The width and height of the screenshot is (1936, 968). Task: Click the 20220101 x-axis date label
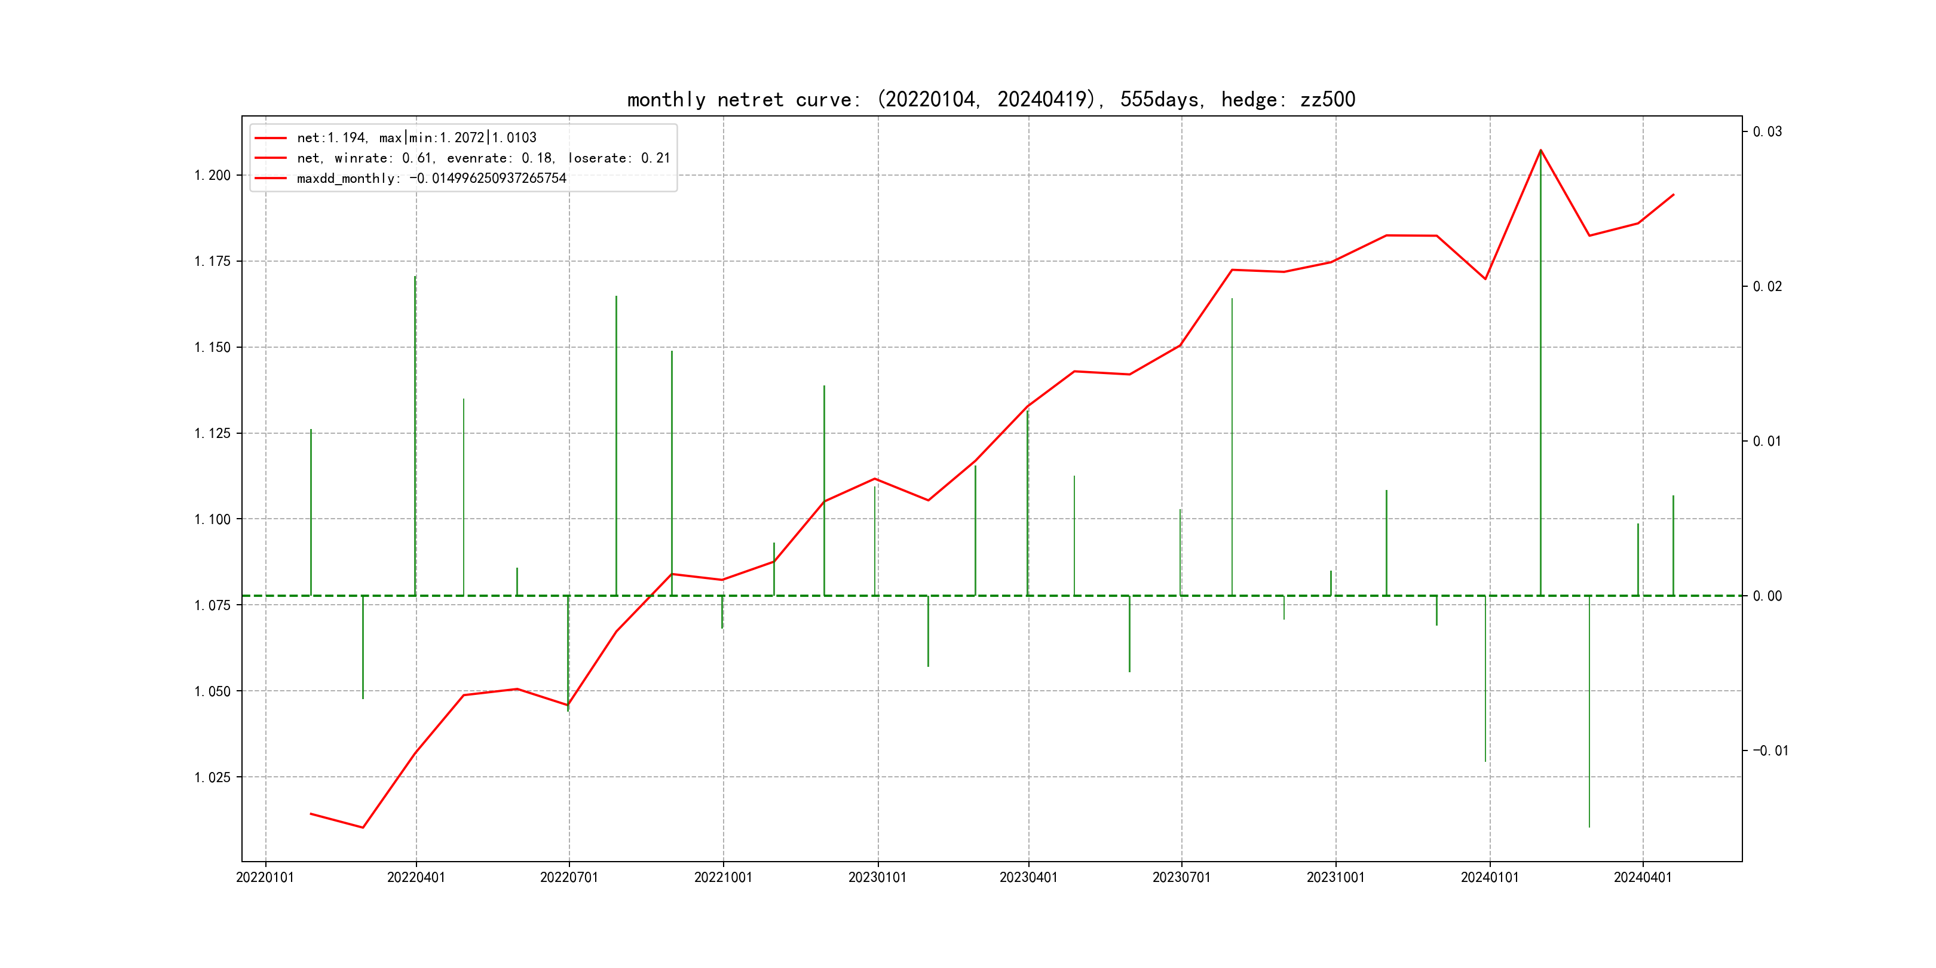pyautogui.click(x=265, y=877)
